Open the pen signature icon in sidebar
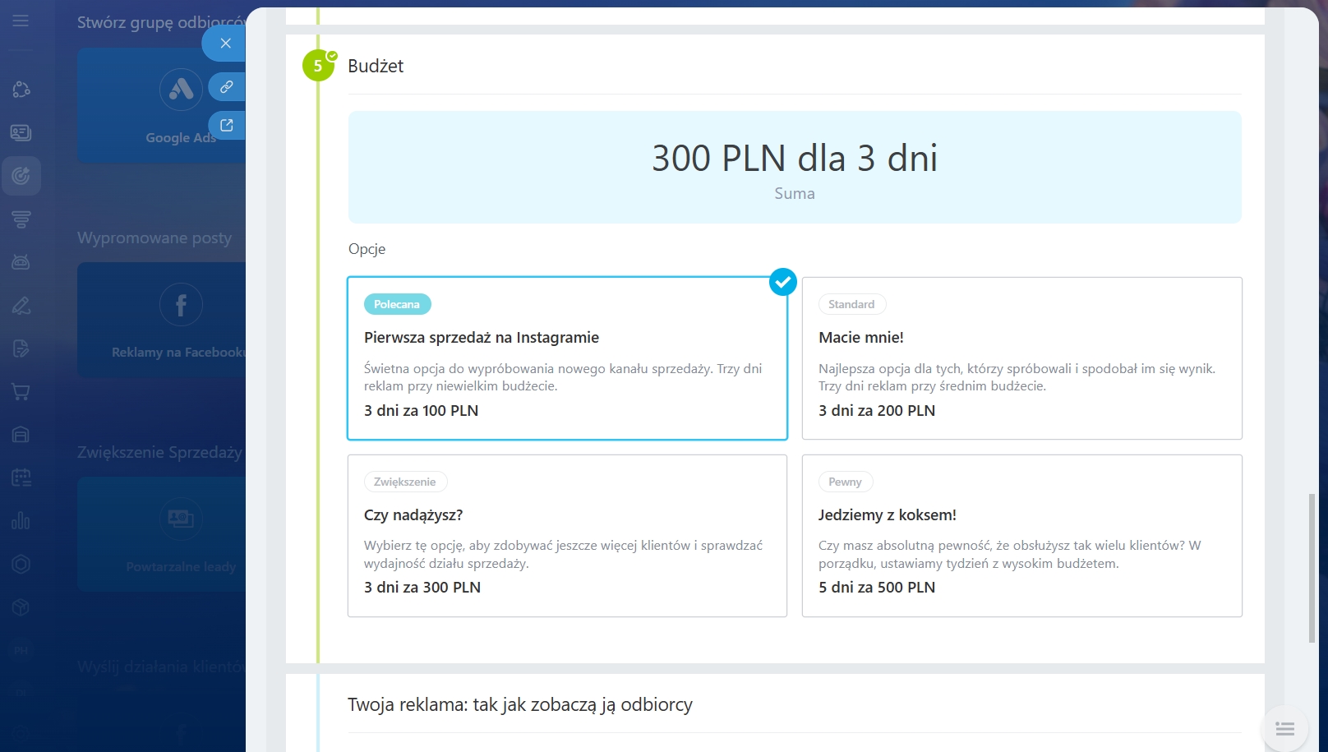 [21, 306]
